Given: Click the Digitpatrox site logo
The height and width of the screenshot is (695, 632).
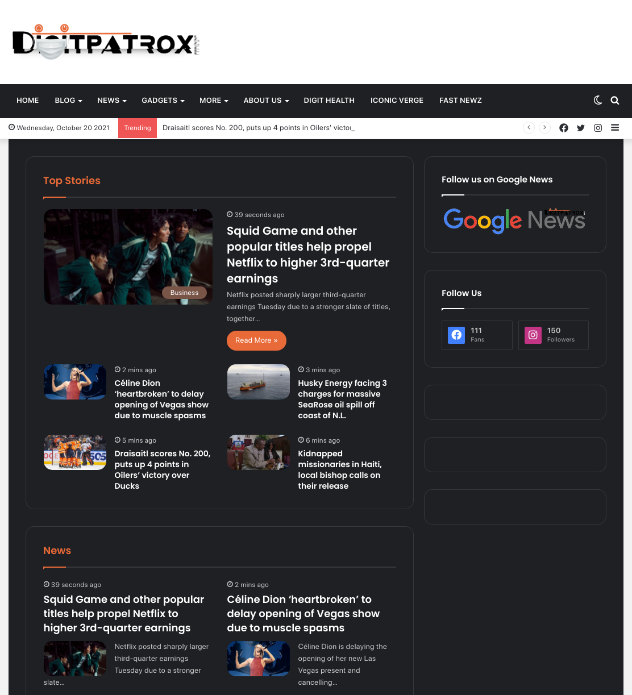Looking at the screenshot, I should pyautogui.click(x=106, y=42).
